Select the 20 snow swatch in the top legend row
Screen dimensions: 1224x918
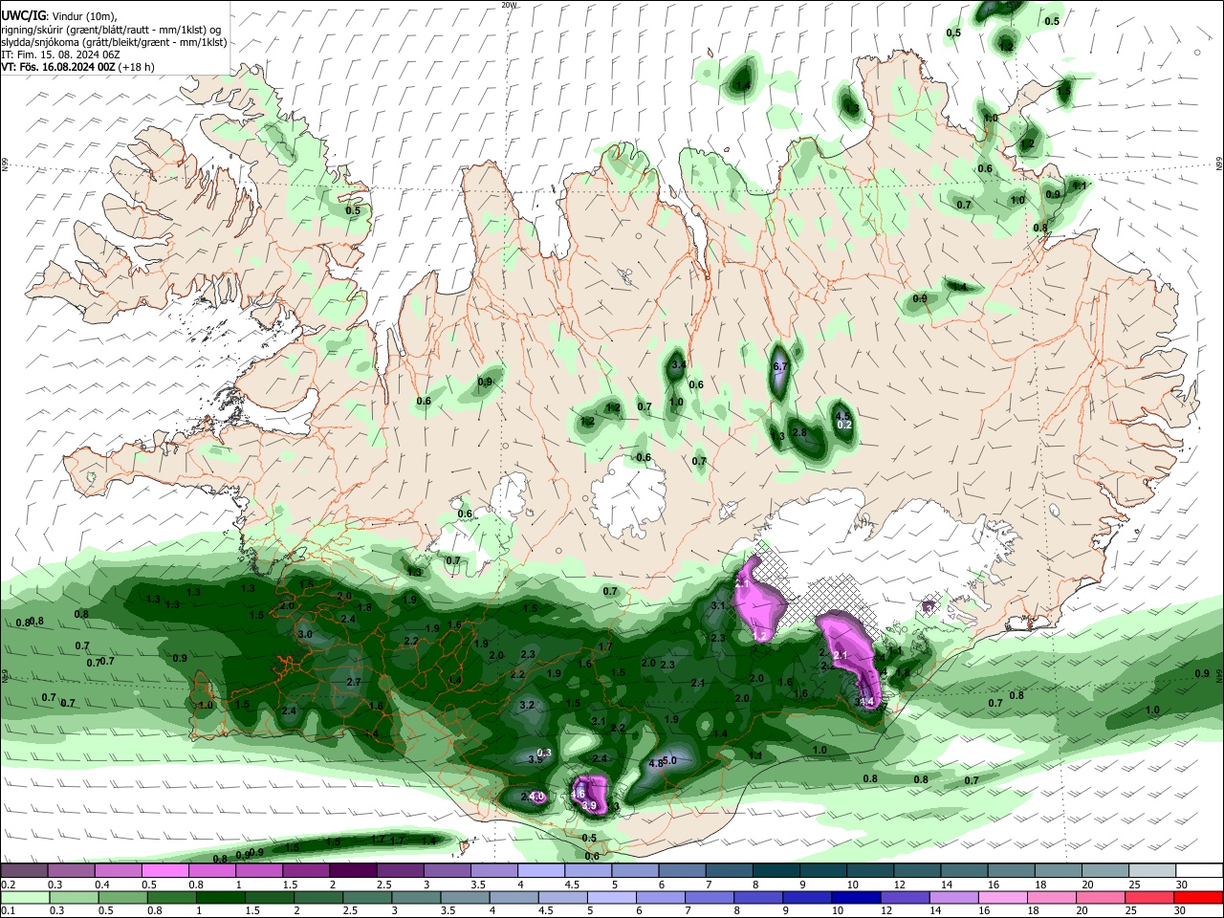click(x=1104, y=871)
